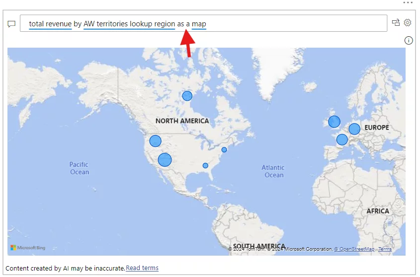Select the underlined 'total revenue' term
This screenshot has height=277, width=420.
coord(50,24)
